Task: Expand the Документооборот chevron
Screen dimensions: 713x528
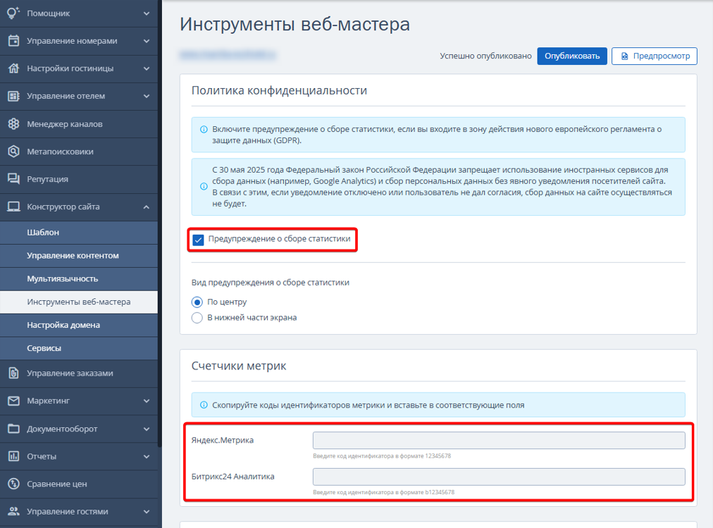Action: pyautogui.click(x=147, y=429)
